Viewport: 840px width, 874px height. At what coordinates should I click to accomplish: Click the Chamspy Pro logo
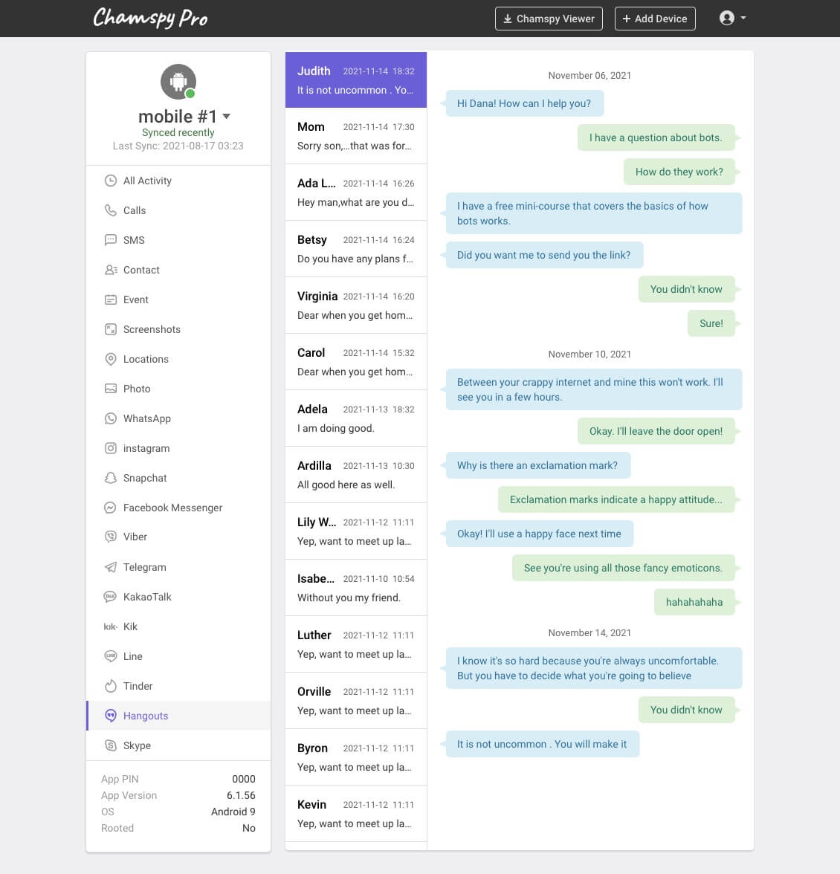click(x=150, y=18)
